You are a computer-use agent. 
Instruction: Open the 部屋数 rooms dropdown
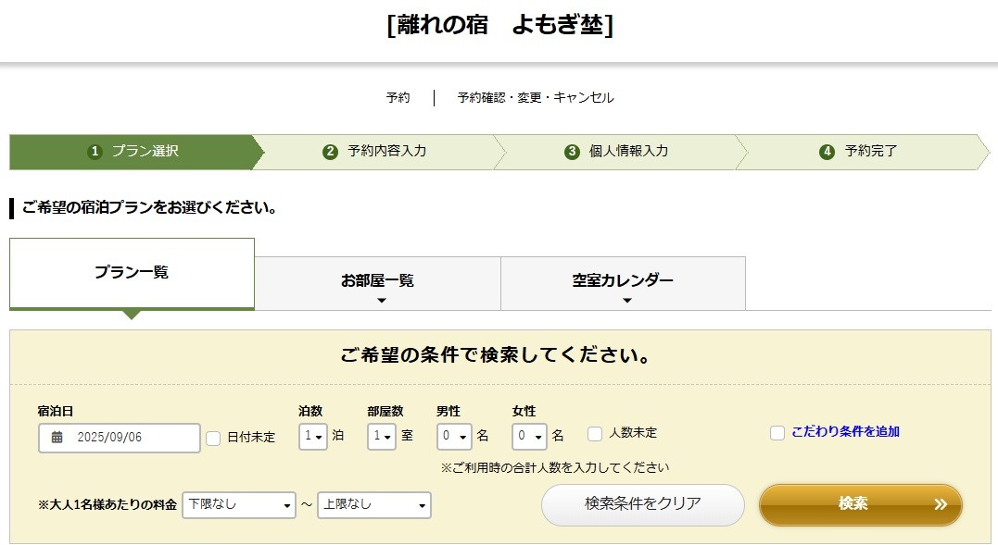click(382, 436)
